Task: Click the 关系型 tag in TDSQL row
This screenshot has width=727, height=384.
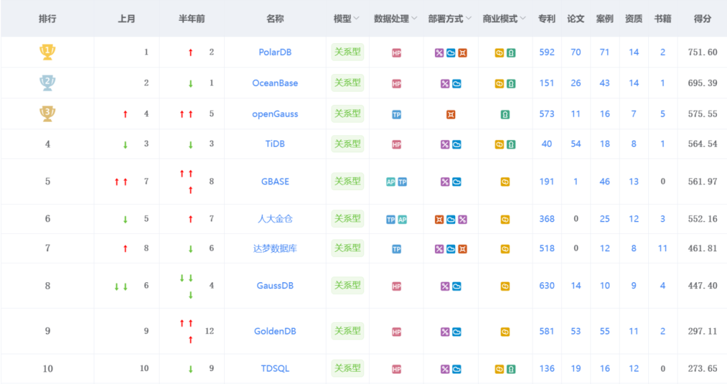Action: pos(347,368)
